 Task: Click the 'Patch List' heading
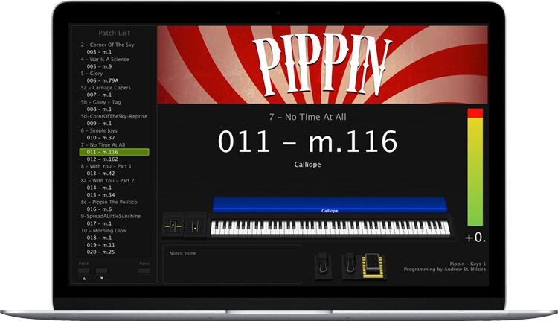point(115,33)
